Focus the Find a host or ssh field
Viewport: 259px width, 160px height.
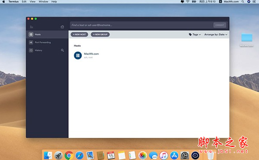(141, 25)
